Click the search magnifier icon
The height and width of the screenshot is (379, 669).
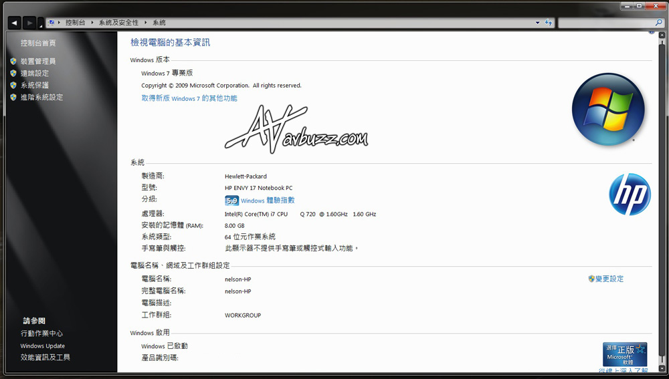coord(658,23)
